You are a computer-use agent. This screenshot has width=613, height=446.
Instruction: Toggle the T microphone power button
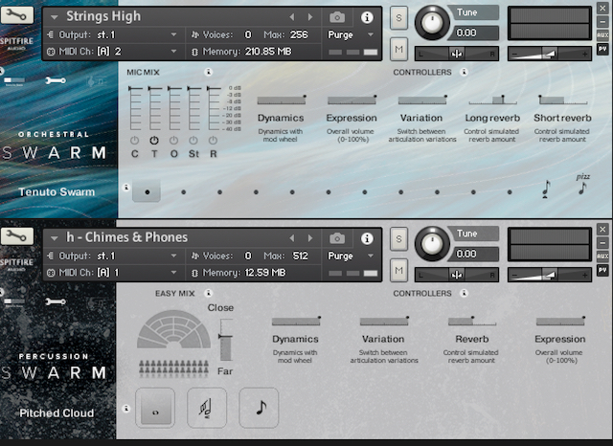pos(154,140)
